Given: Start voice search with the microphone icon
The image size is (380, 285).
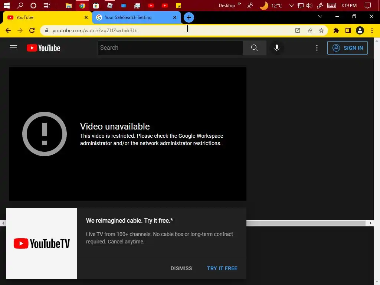Looking at the screenshot, I should (276, 48).
